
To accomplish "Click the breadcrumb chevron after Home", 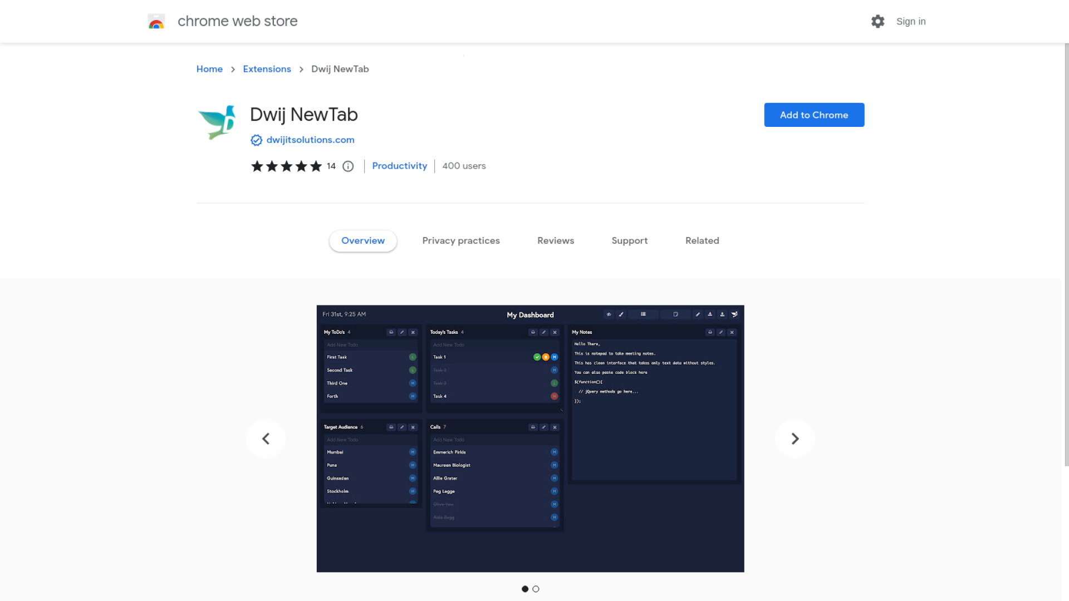I will [x=233, y=70].
